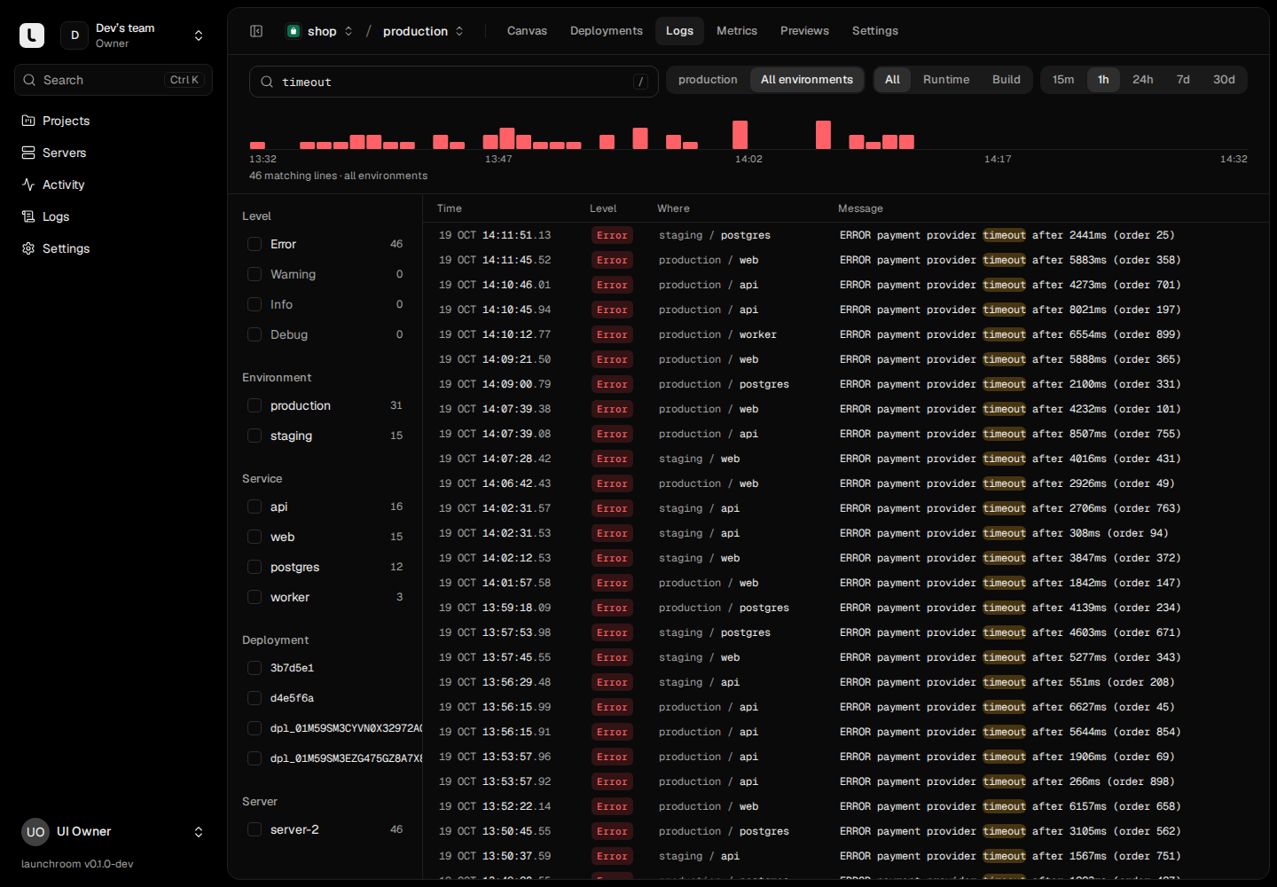
Task: Select the 24h time range
Action: coord(1143,80)
